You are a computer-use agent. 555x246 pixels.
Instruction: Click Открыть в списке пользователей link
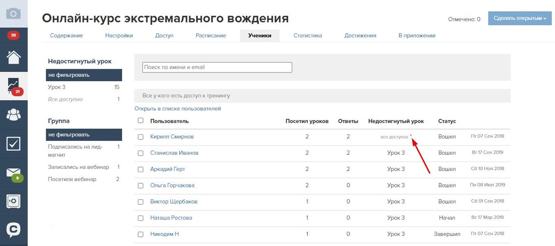(x=178, y=109)
